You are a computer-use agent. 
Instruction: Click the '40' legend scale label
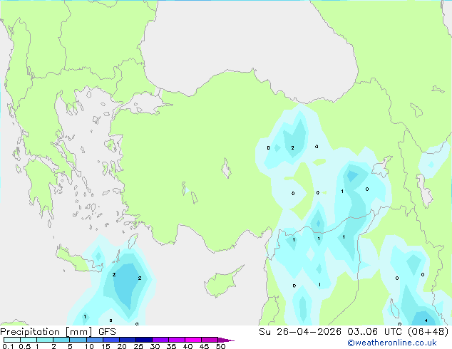pyautogui.click(x=188, y=346)
